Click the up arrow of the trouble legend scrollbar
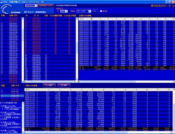 click(23, 103)
